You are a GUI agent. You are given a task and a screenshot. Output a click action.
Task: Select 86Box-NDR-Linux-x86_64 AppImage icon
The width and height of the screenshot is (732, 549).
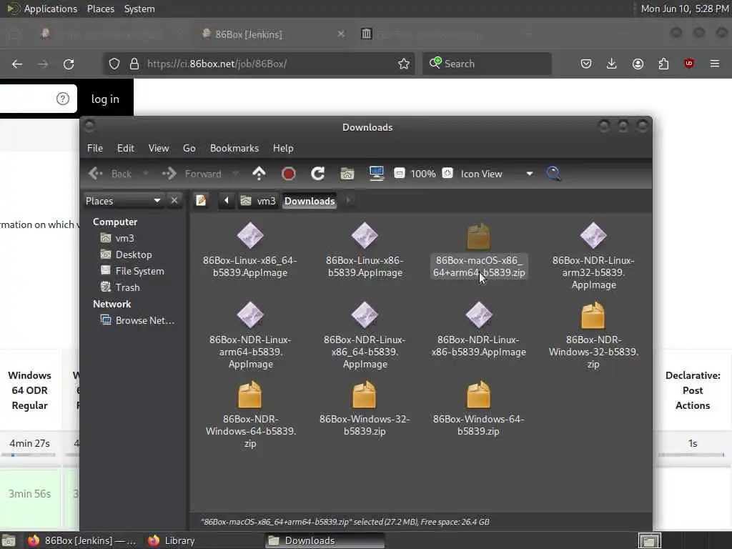pos(365,315)
